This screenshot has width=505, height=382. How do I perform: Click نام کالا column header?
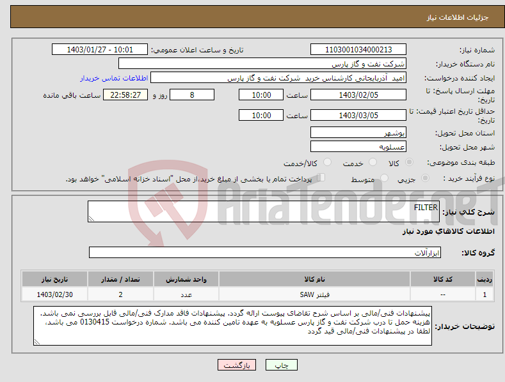tap(314, 279)
